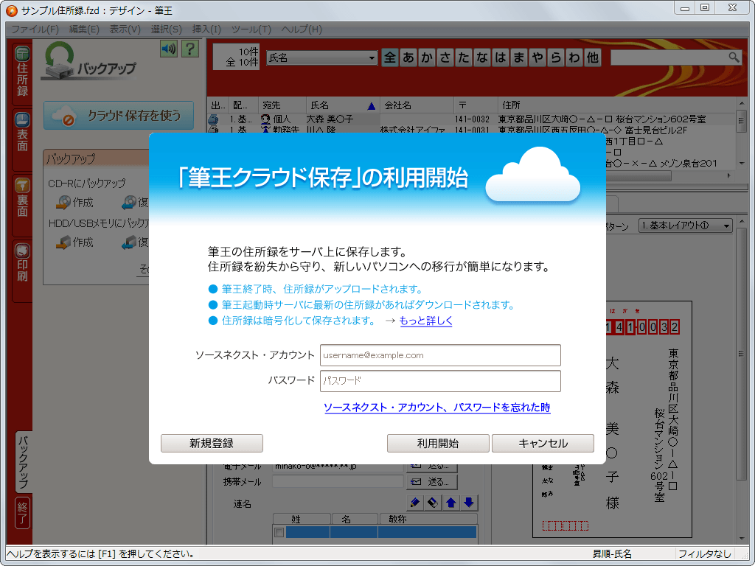Sort by 会社名 column header
This screenshot has width=755, height=566.
pyautogui.click(x=417, y=105)
